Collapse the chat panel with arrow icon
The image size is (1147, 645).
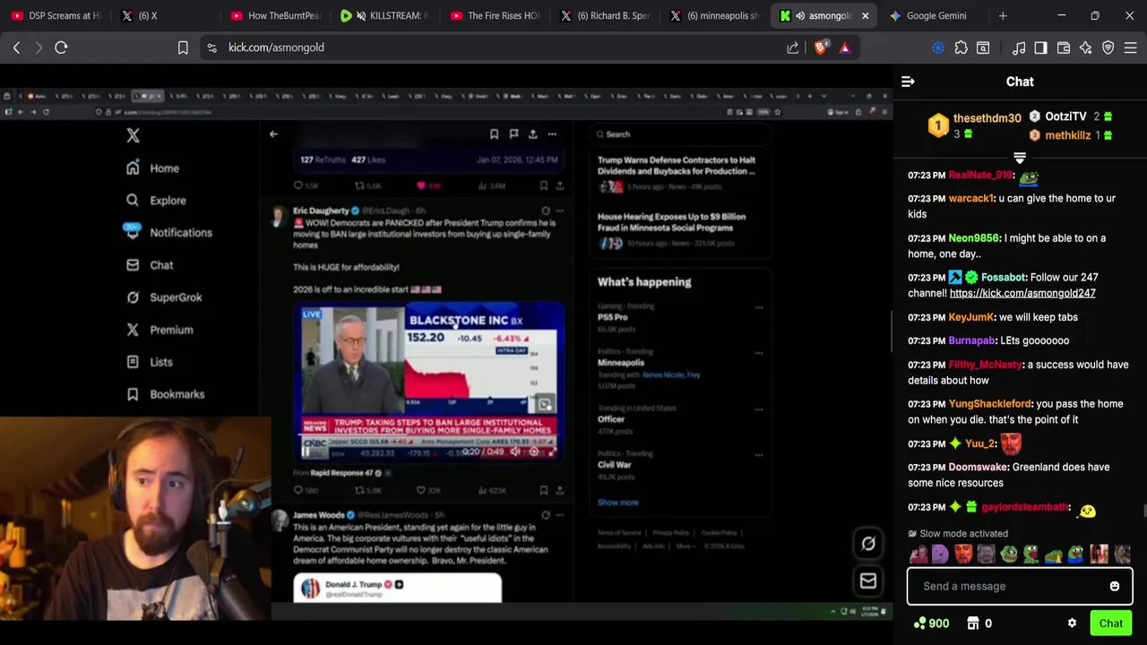(x=908, y=82)
